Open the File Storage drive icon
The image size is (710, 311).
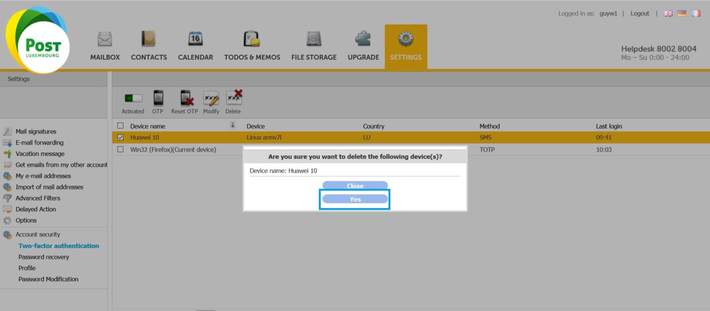pyautogui.click(x=314, y=39)
